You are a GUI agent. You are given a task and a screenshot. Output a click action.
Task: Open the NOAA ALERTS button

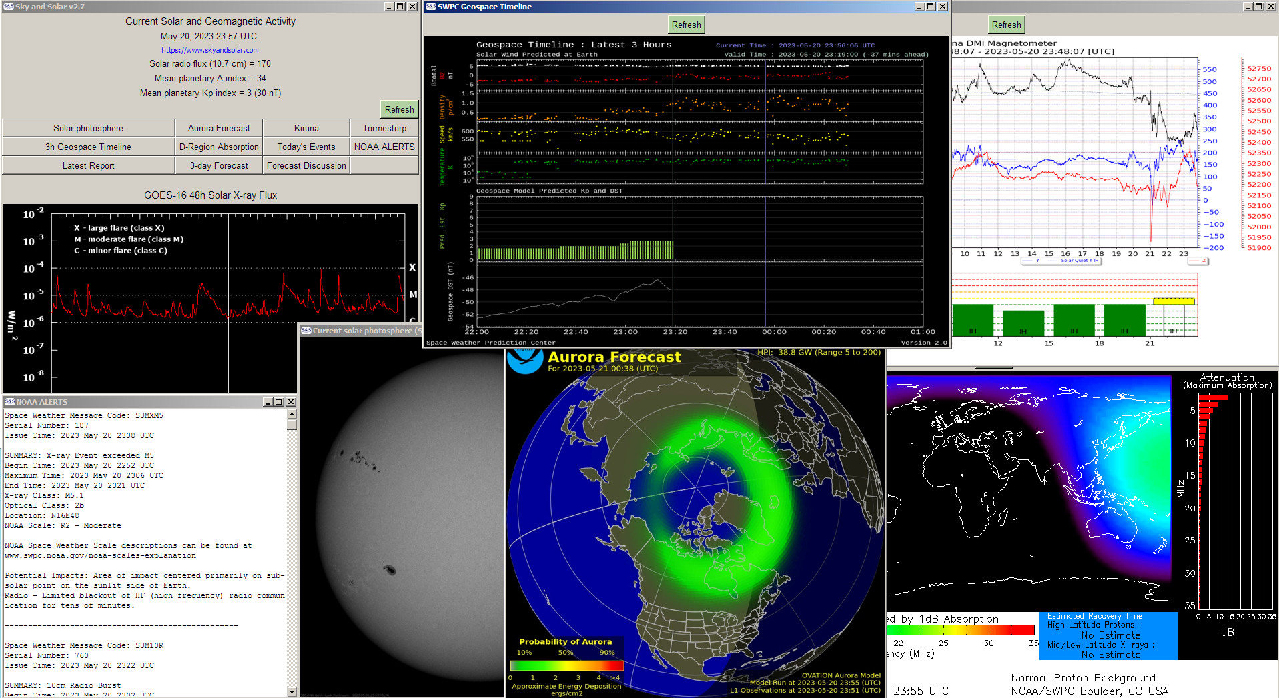click(384, 147)
